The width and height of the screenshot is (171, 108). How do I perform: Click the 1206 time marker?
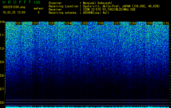pos(100,23)
